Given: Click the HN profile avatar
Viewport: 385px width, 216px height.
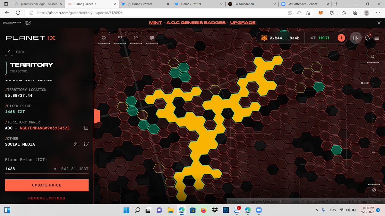Looking at the screenshot, I should pyautogui.click(x=355, y=38).
